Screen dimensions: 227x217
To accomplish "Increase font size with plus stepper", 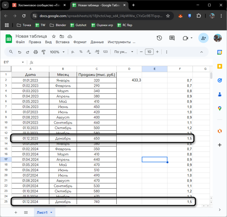I will (157, 52).
